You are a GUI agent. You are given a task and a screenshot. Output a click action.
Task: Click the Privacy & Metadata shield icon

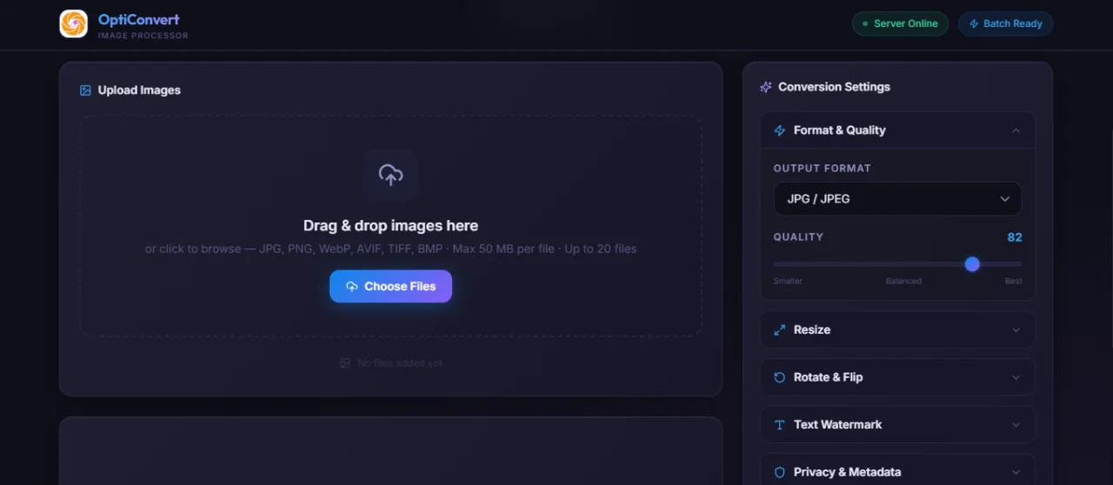780,472
